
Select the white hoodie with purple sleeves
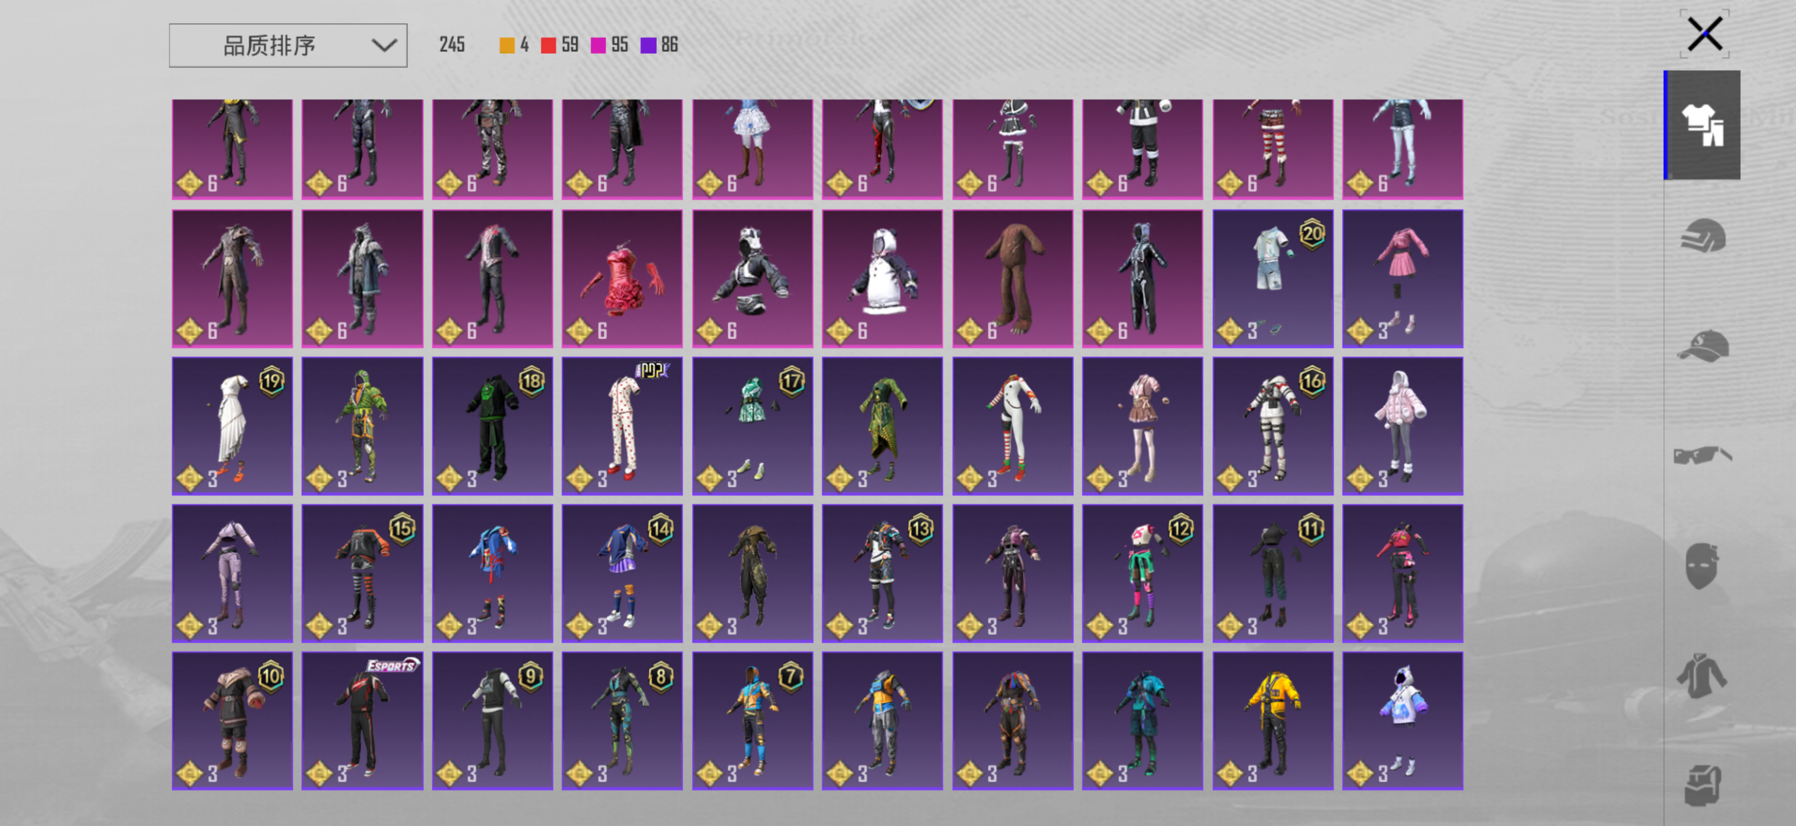pyautogui.click(x=1402, y=721)
